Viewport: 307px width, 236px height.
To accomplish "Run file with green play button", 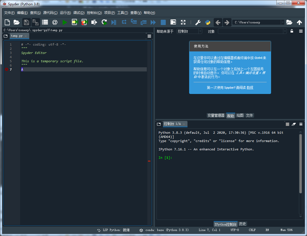I will coord(65,22).
